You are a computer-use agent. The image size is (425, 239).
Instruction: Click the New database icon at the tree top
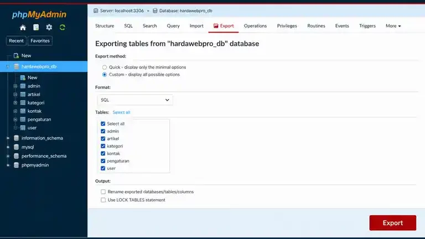click(16, 55)
